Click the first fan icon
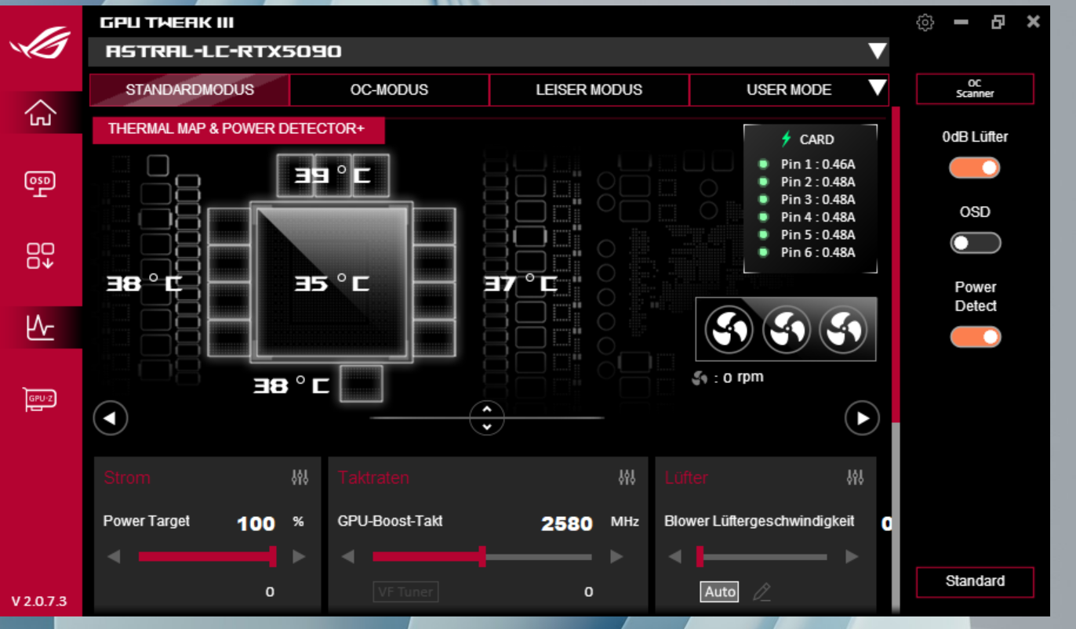Screen dimensions: 1076x629 [x=729, y=329]
